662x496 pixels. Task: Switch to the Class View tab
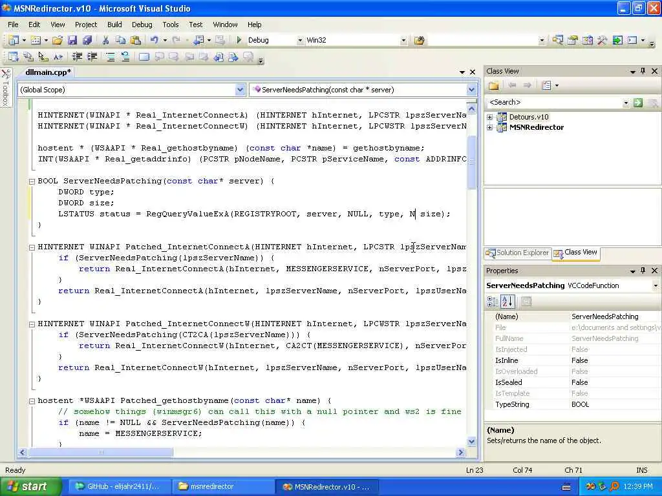point(576,253)
